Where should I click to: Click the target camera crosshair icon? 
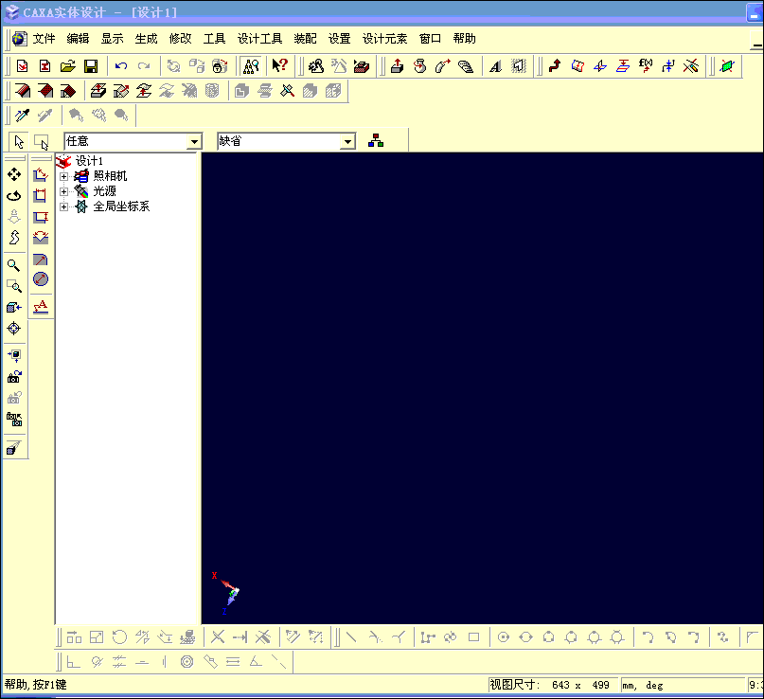[14, 328]
